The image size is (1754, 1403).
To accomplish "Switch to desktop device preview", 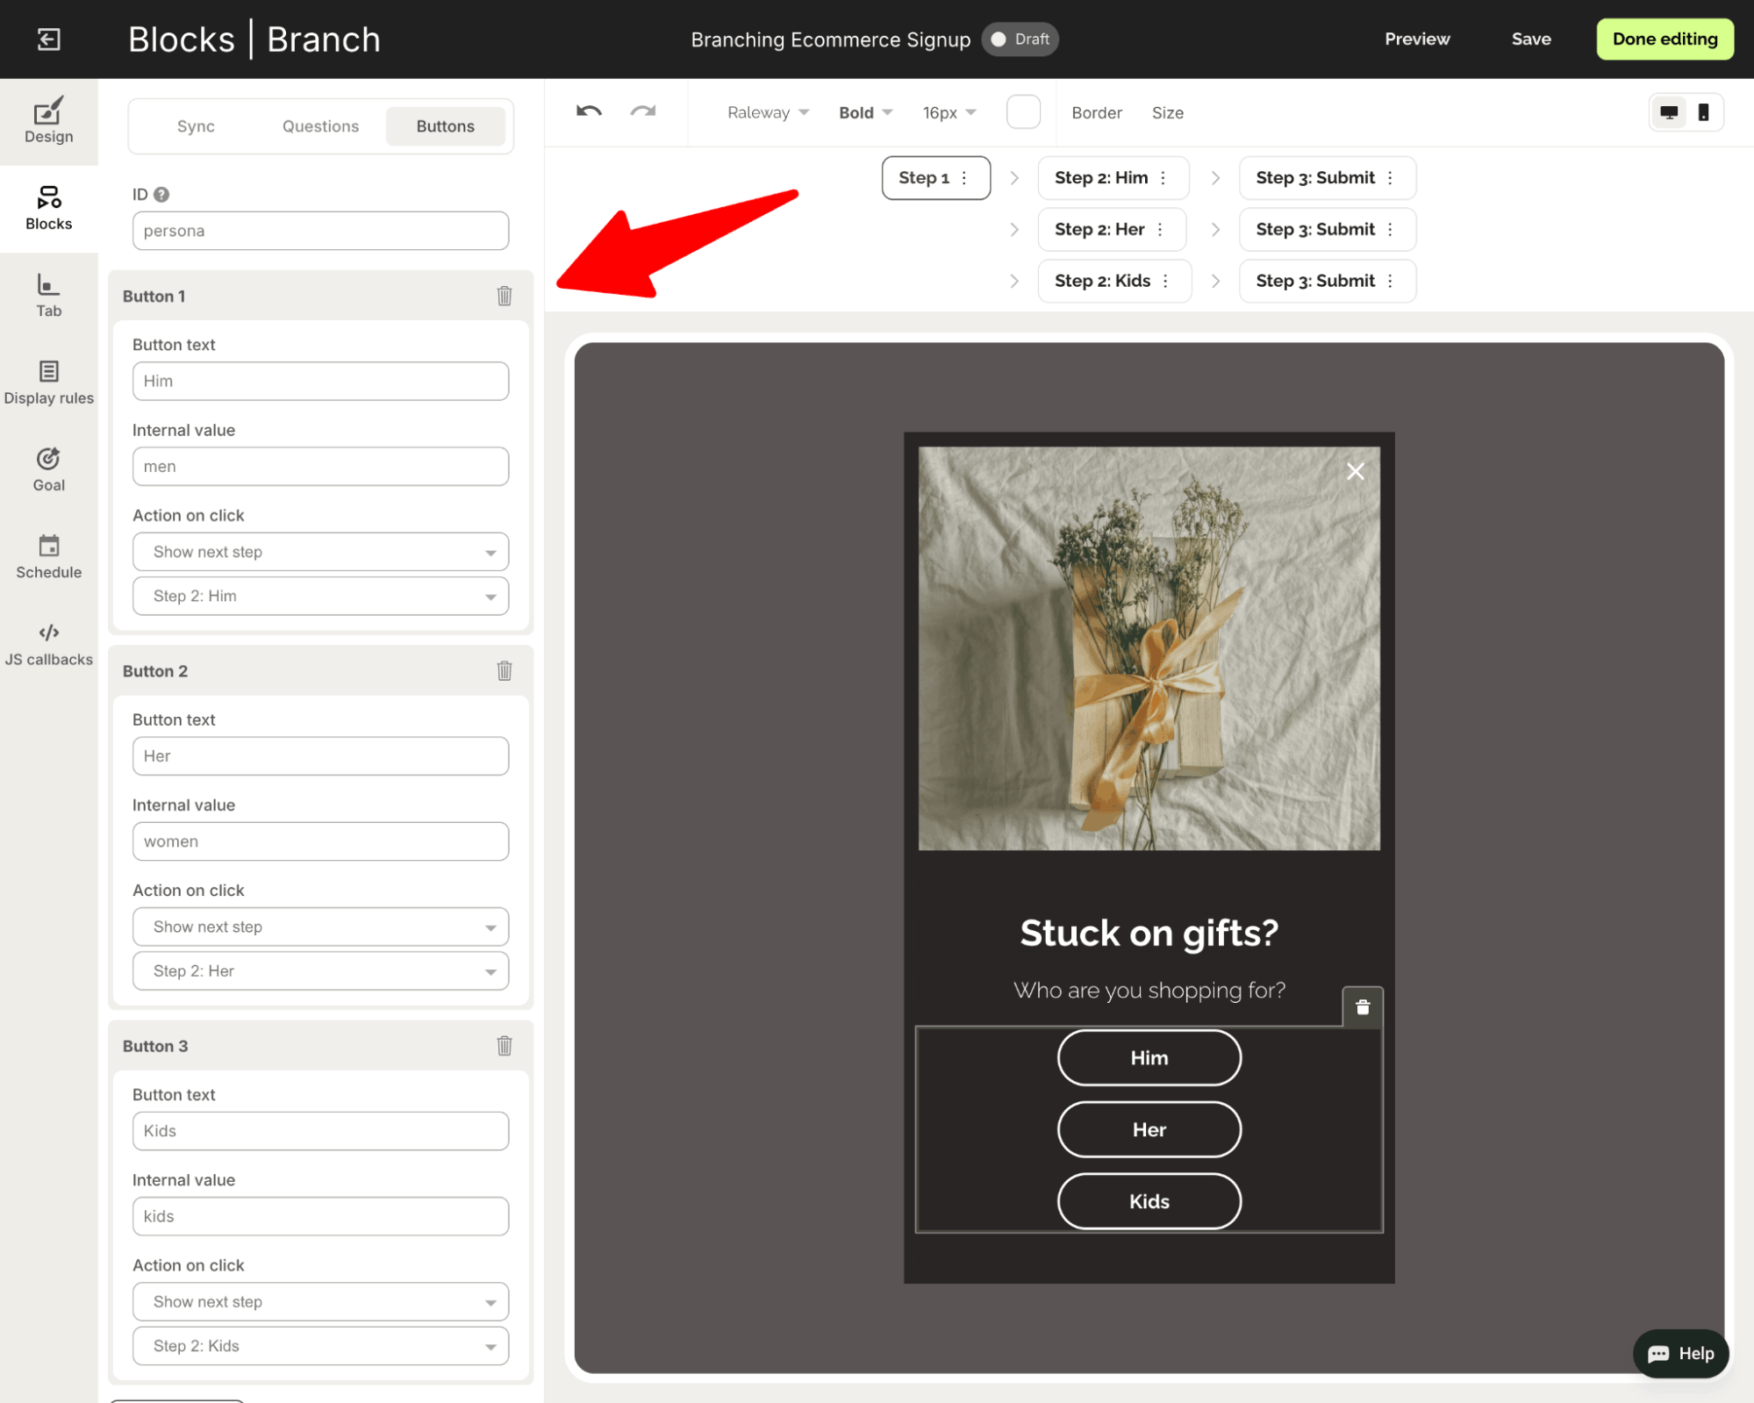I will click(1669, 112).
